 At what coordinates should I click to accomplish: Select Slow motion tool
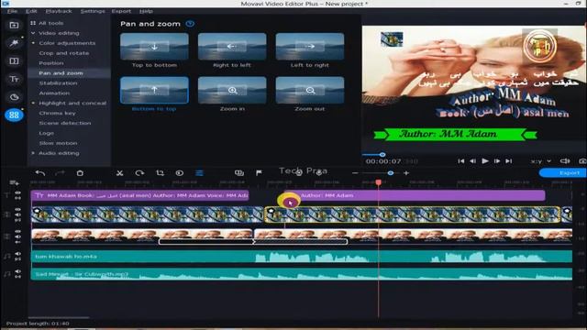click(x=58, y=143)
